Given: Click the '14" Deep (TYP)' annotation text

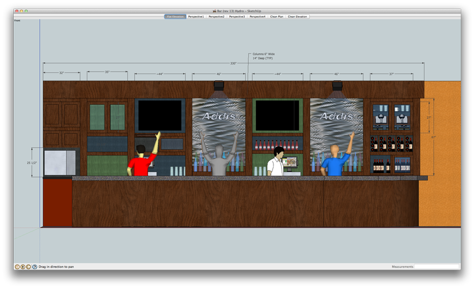Looking at the screenshot, I should point(263,58).
